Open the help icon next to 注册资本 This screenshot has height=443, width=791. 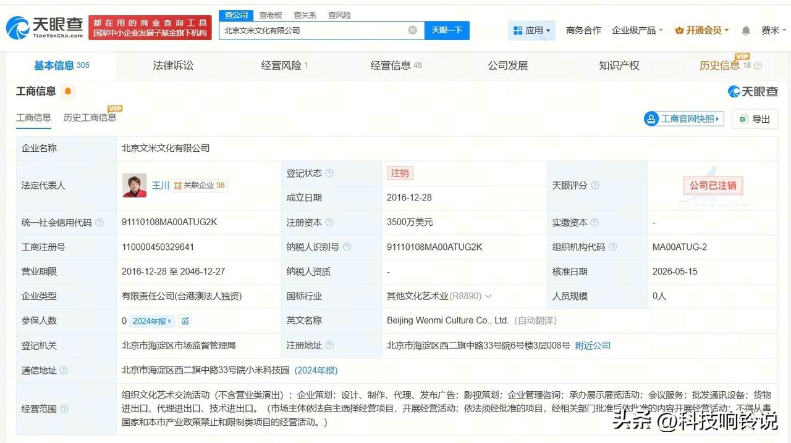coord(329,222)
